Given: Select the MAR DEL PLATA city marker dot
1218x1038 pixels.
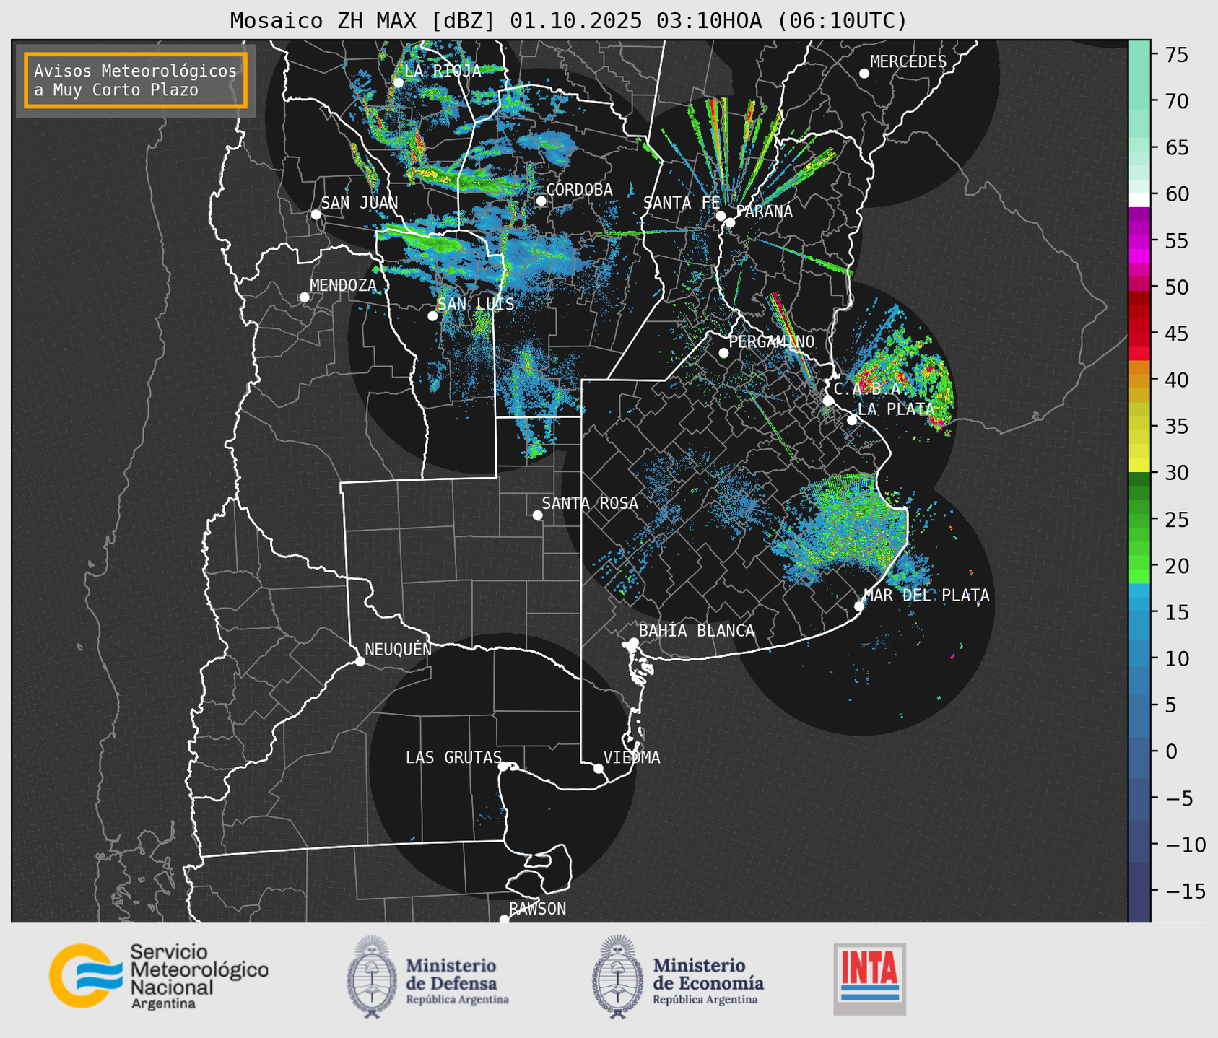Looking at the screenshot, I should coord(859,606).
